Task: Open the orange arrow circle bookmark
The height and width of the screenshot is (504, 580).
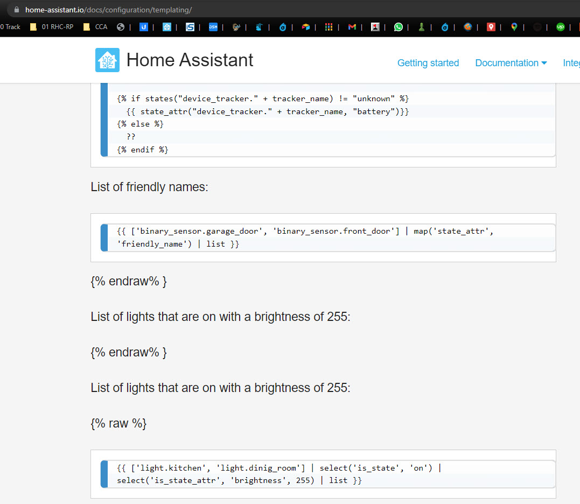Action: pos(468,27)
